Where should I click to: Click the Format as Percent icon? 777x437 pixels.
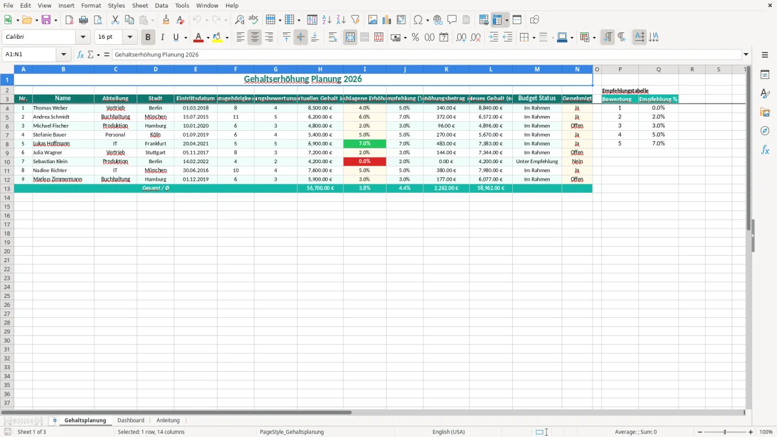pyautogui.click(x=415, y=38)
